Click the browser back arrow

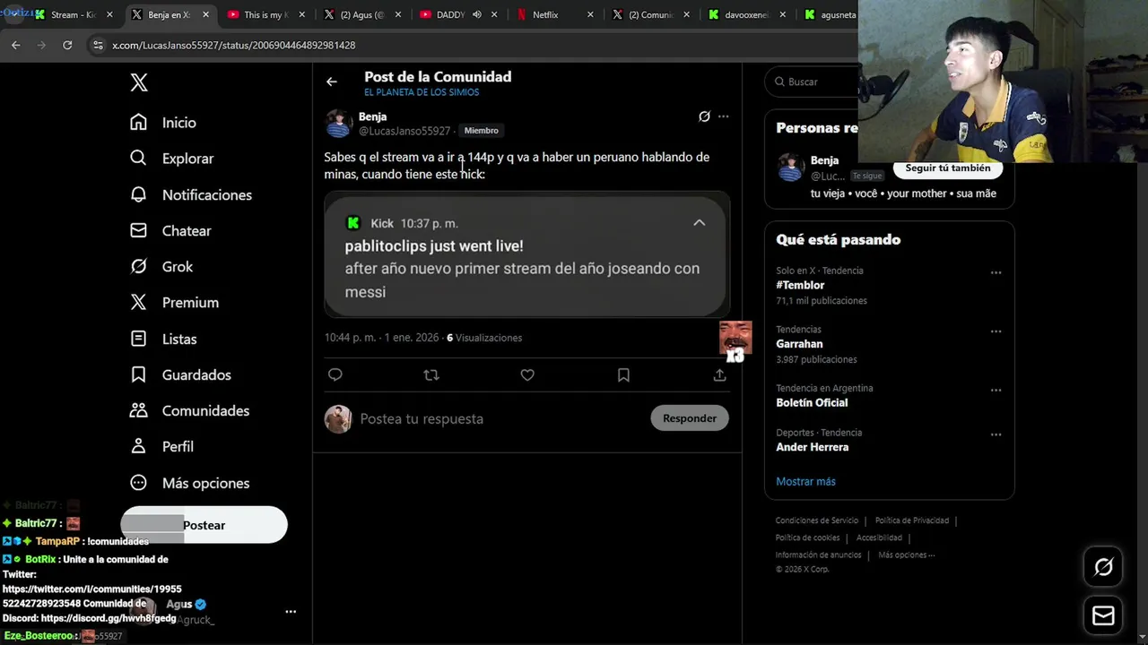pos(15,45)
